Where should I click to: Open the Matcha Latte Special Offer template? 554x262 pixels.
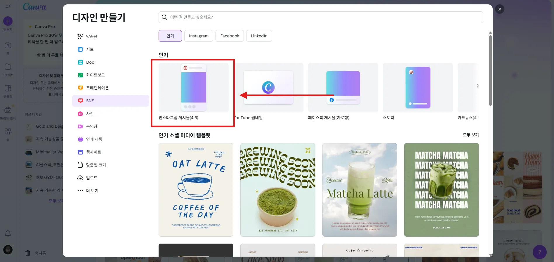point(360,190)
